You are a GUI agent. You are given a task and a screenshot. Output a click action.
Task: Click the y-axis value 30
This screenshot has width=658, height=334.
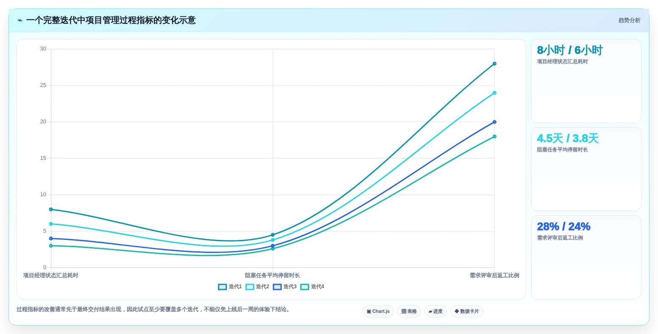click(x=43, y=49)
